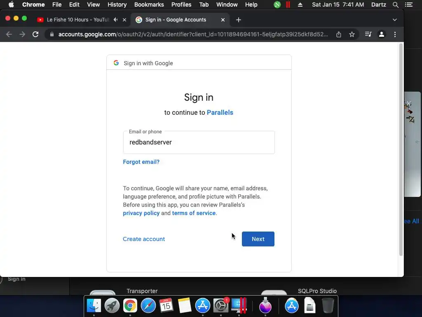Open the last App Store icon in Dock
Viewport: 422px width, 317px height.
pos(291,306)
